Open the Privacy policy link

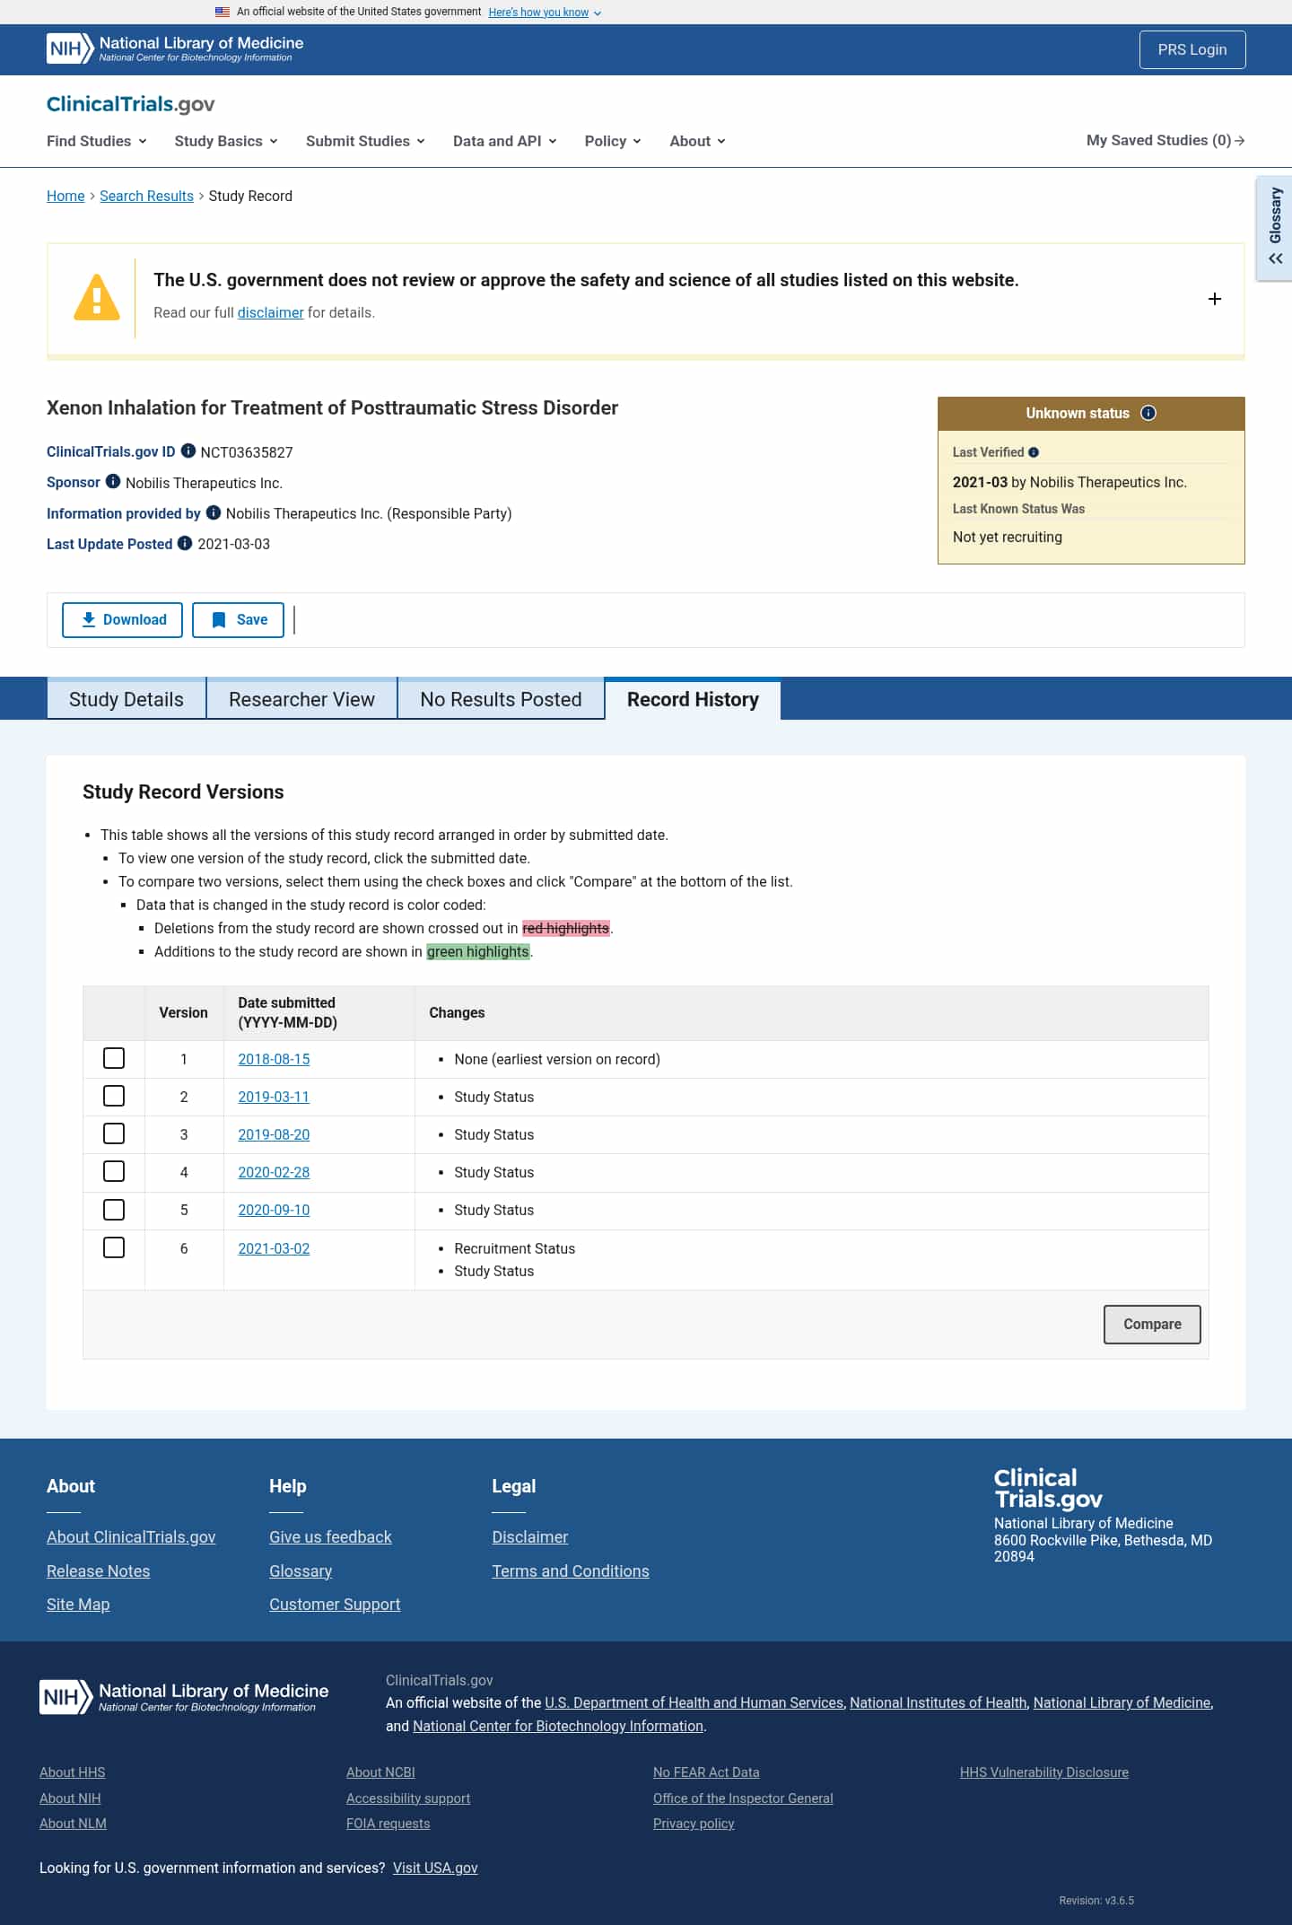(694, 1824)
